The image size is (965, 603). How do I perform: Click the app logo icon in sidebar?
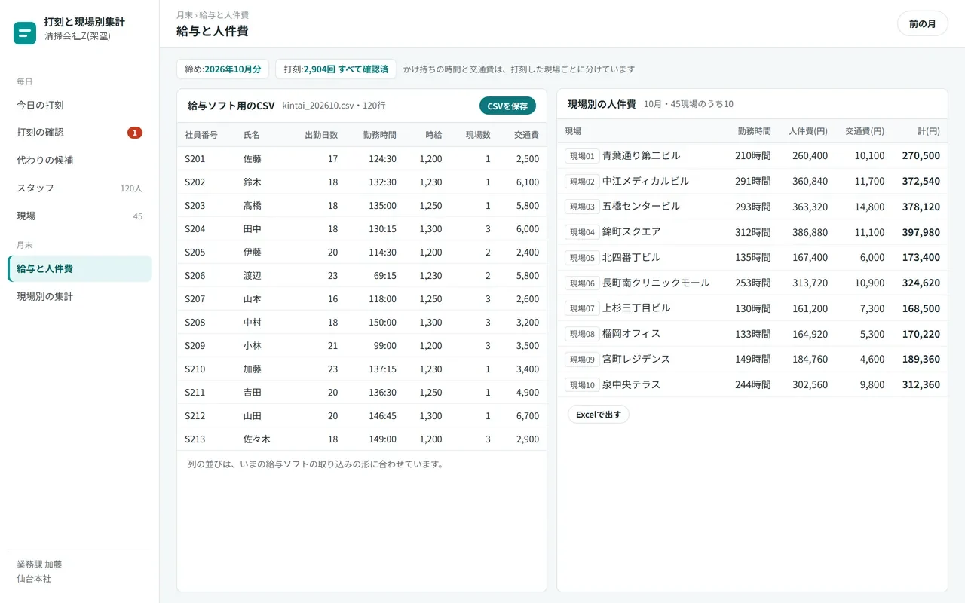pyautogui.click(x=25, y=33)
